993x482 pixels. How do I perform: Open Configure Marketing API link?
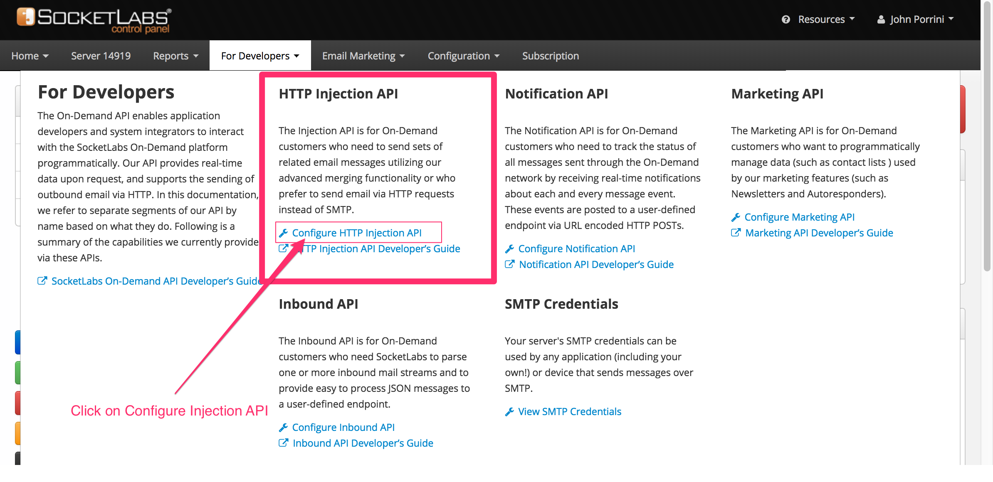click(x=800, y=217)
